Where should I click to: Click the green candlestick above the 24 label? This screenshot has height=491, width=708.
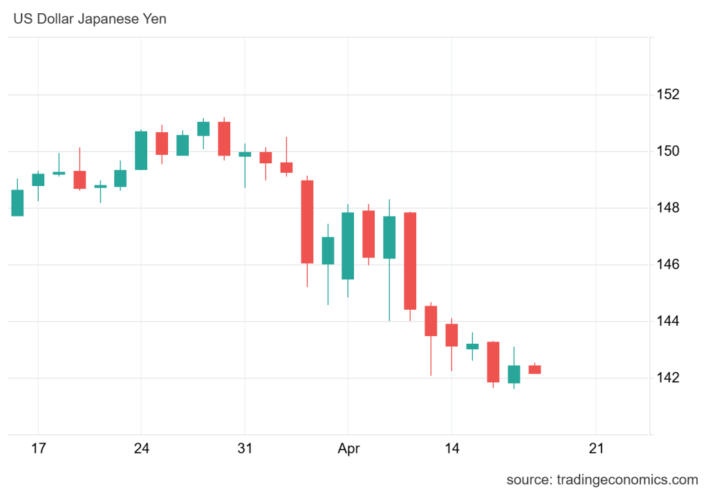141,150
